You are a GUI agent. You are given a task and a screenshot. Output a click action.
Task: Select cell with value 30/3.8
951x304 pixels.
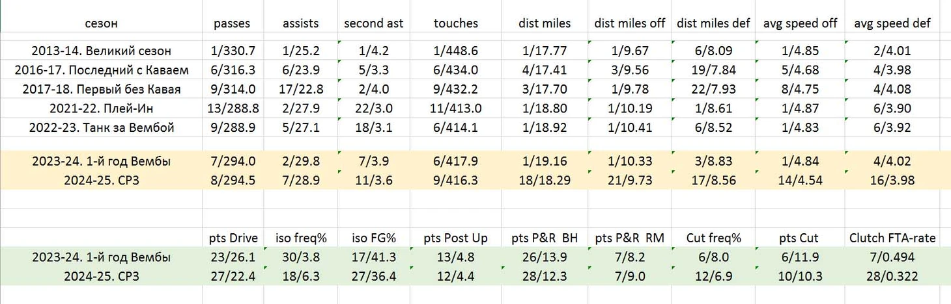(x=300, y=257)
